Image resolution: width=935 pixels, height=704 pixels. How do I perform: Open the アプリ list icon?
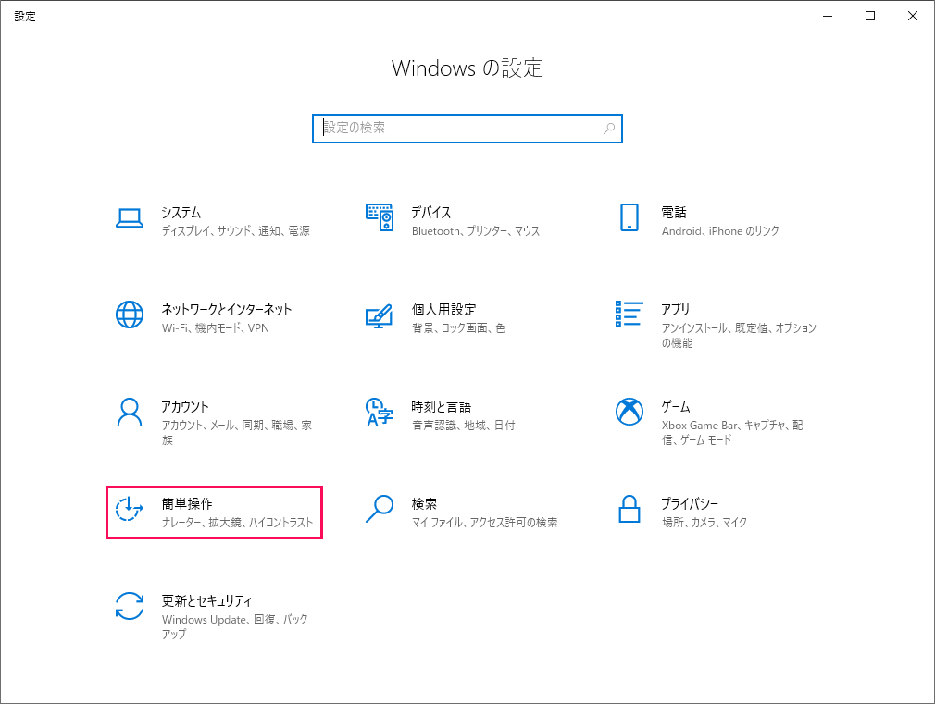[x=630, y=314]
